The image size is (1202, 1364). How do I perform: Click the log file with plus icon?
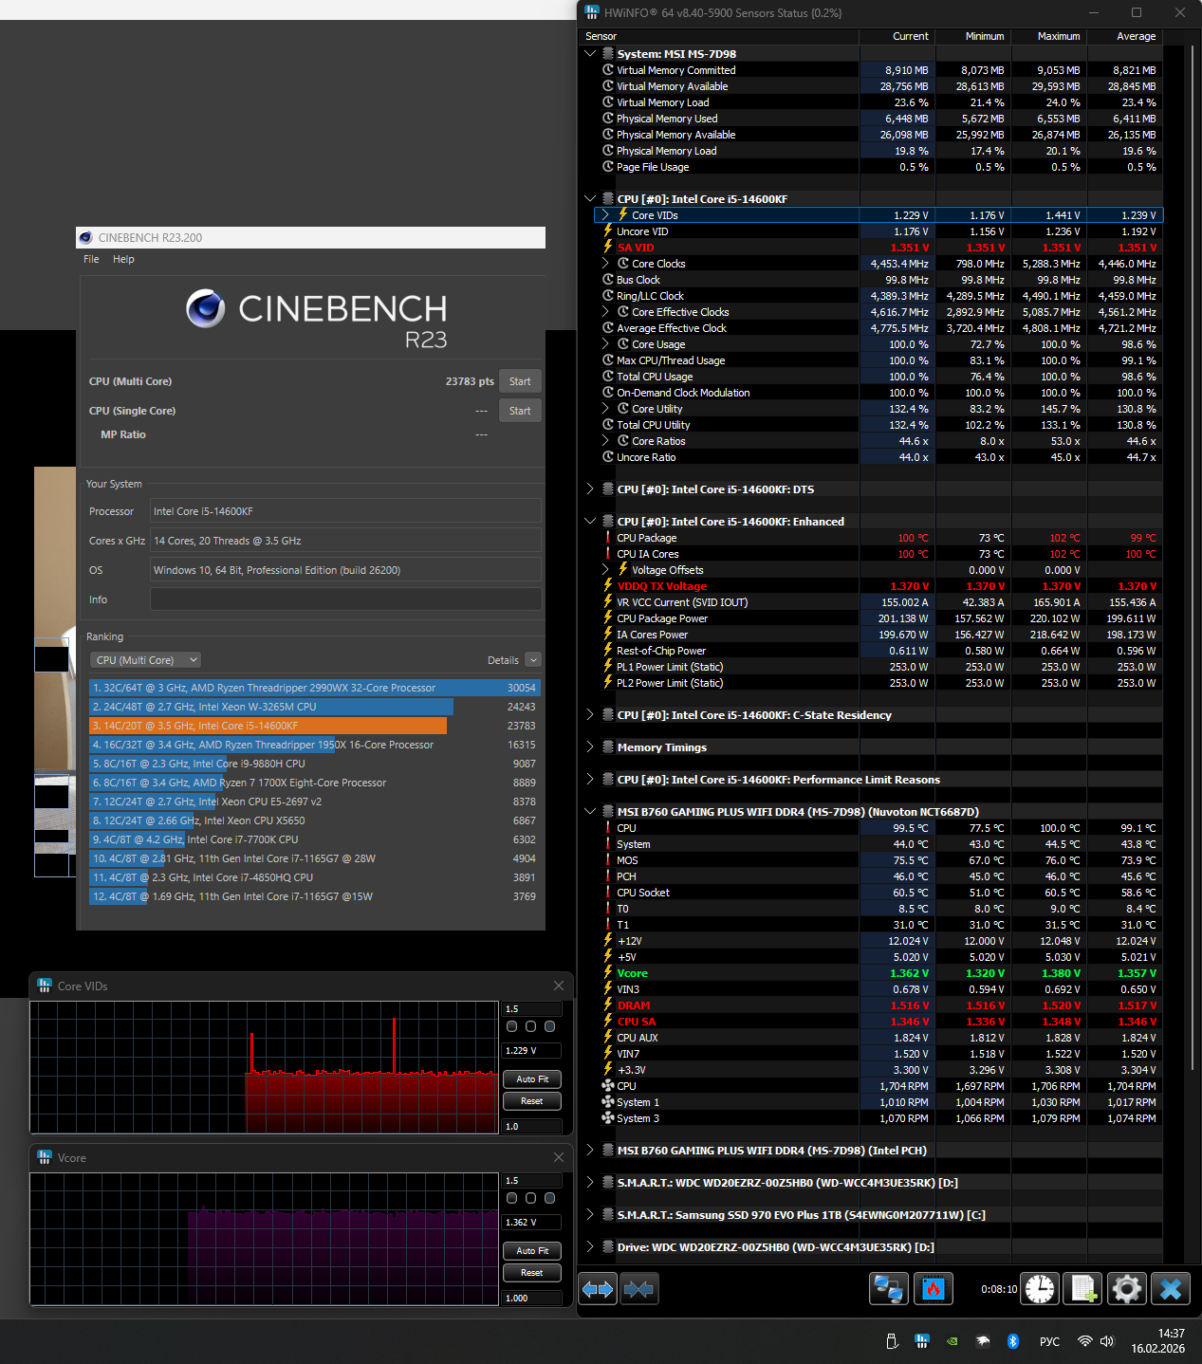[x=1082, y=1289]
